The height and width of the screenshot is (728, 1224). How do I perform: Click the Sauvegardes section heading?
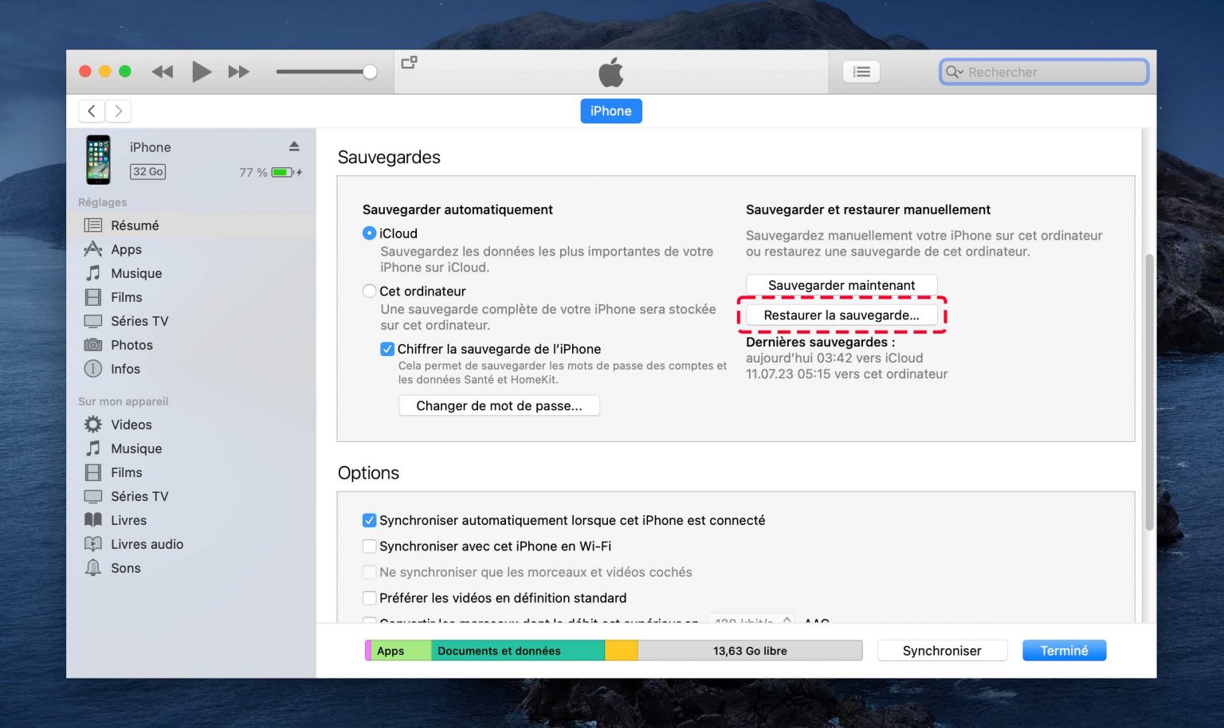[389, 157]
